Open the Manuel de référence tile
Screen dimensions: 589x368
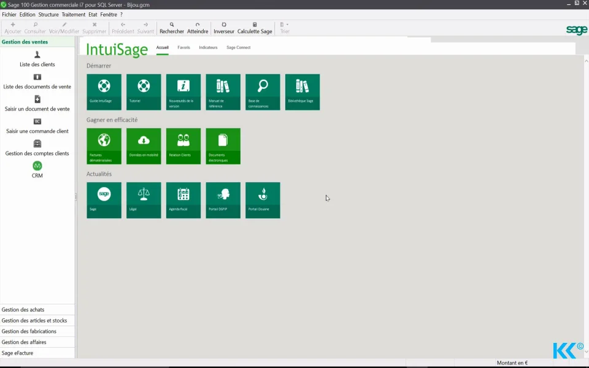pos(223,92)
